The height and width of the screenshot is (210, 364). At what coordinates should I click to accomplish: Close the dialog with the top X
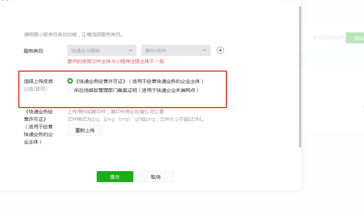pyautogui.click(x=287, y=0)
